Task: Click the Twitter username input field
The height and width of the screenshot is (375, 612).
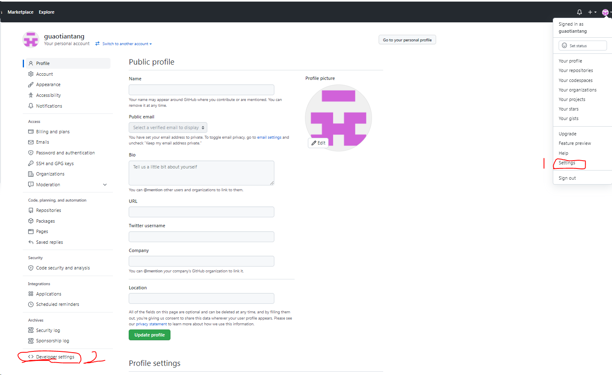Action: click(x=202, y=237)
